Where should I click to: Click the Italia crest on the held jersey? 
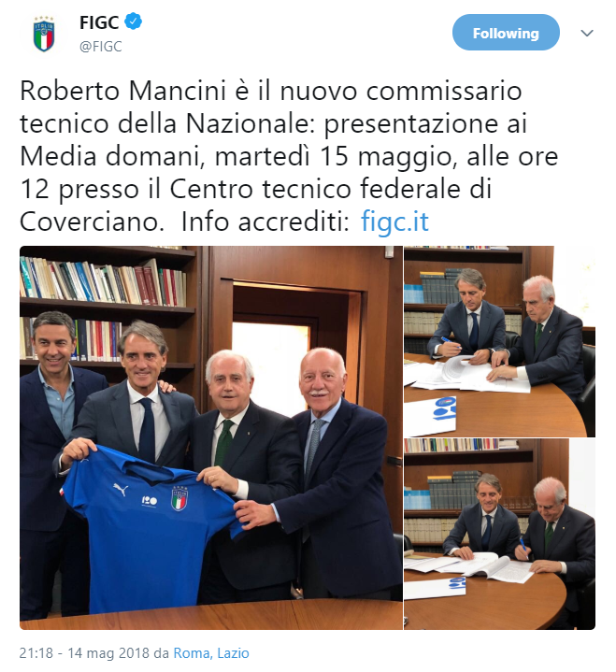click(x=179, y=498)
